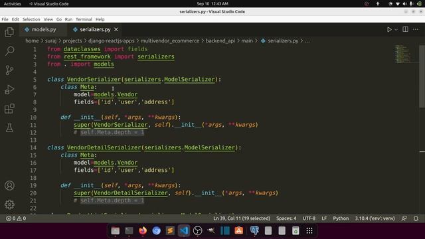This screenshot has width=425, height=239.
Task: Click the feedback icon in status bar
Action: coord(404,218)
